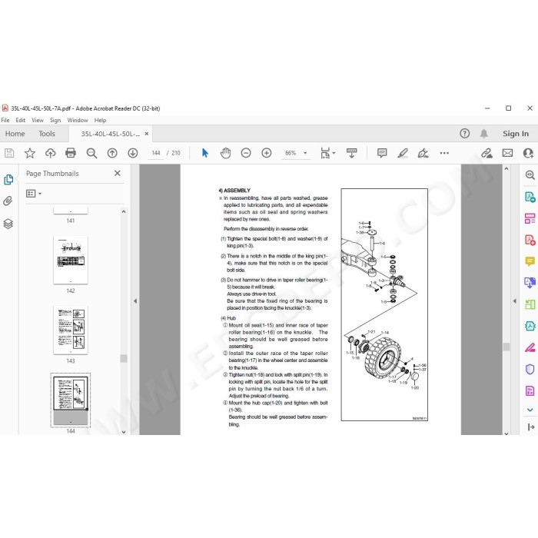
Task: Activate the hand pan tool
Action: coord(225,153)
